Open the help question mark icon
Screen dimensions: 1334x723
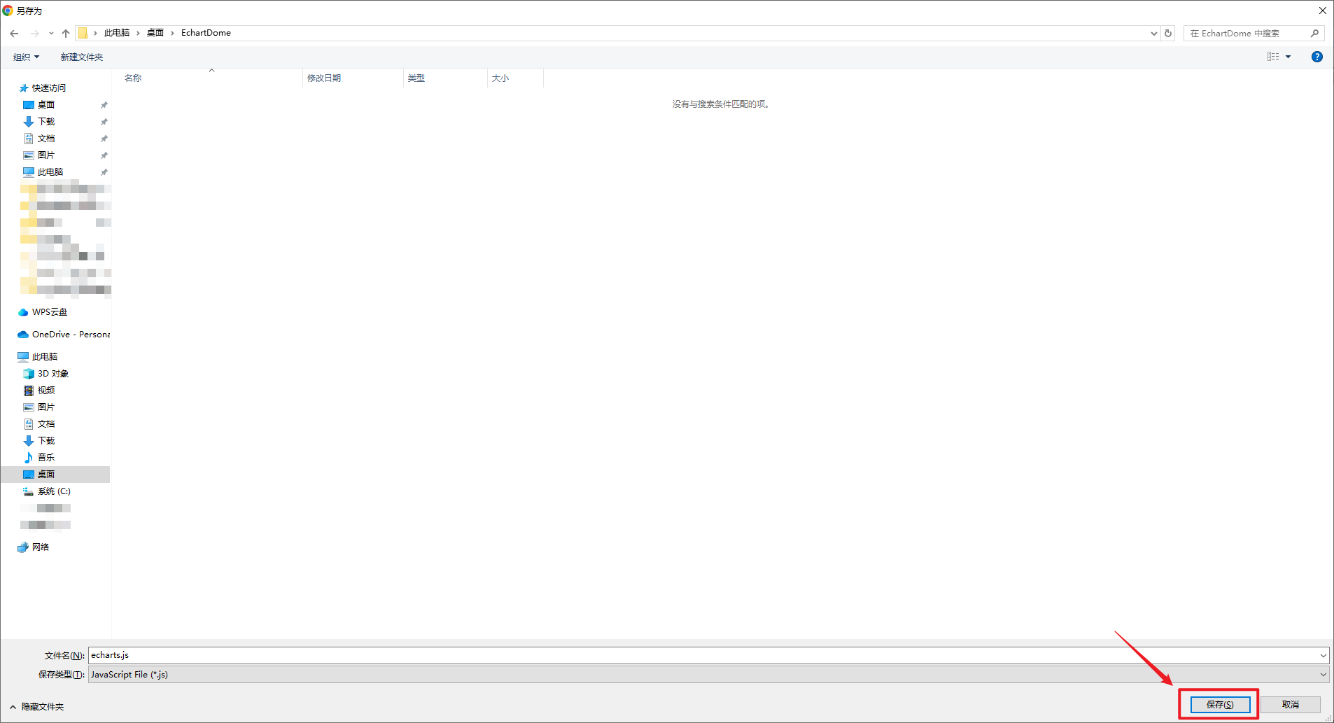(1317, 57)
